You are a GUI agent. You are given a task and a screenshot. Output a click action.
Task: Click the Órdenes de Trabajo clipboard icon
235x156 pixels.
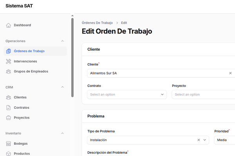click(x=9, y=51)
